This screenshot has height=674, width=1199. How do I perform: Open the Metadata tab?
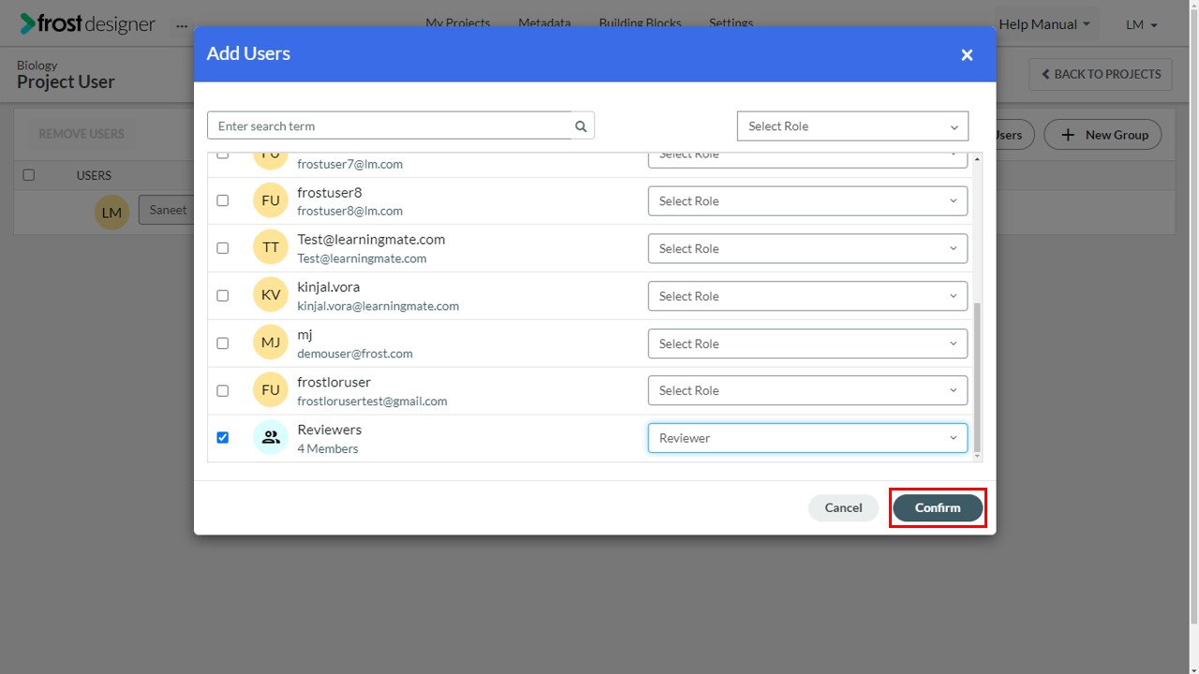pos(544,23)
